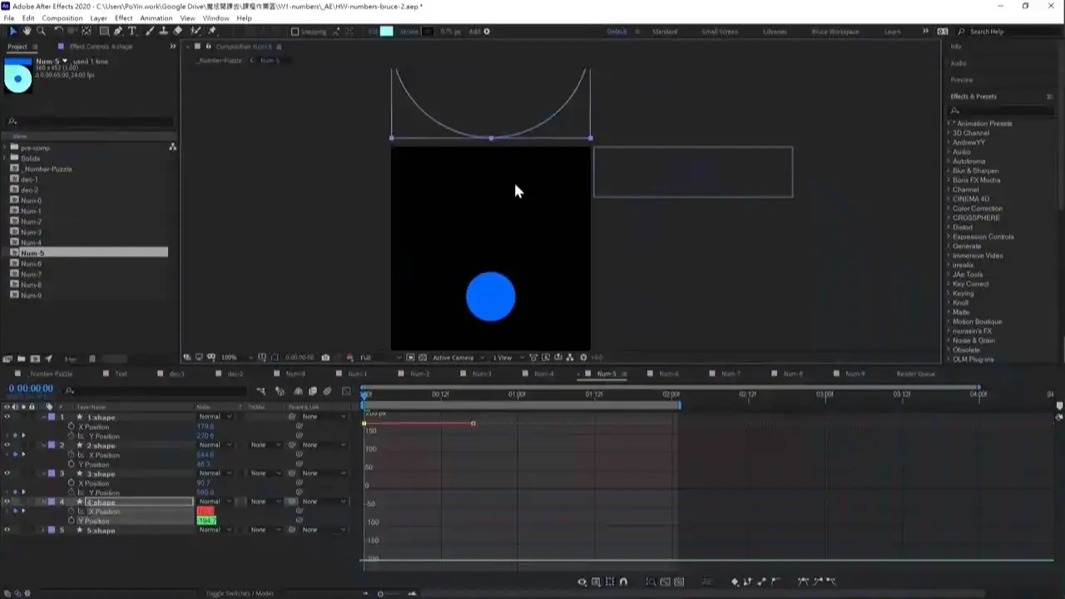The width and height of the screenshot is (1065, 599).
Task: Hide the 1.shape layer
Action: [x=7, y=417]
